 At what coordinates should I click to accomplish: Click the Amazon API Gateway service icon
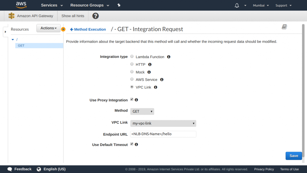(11, 16)
